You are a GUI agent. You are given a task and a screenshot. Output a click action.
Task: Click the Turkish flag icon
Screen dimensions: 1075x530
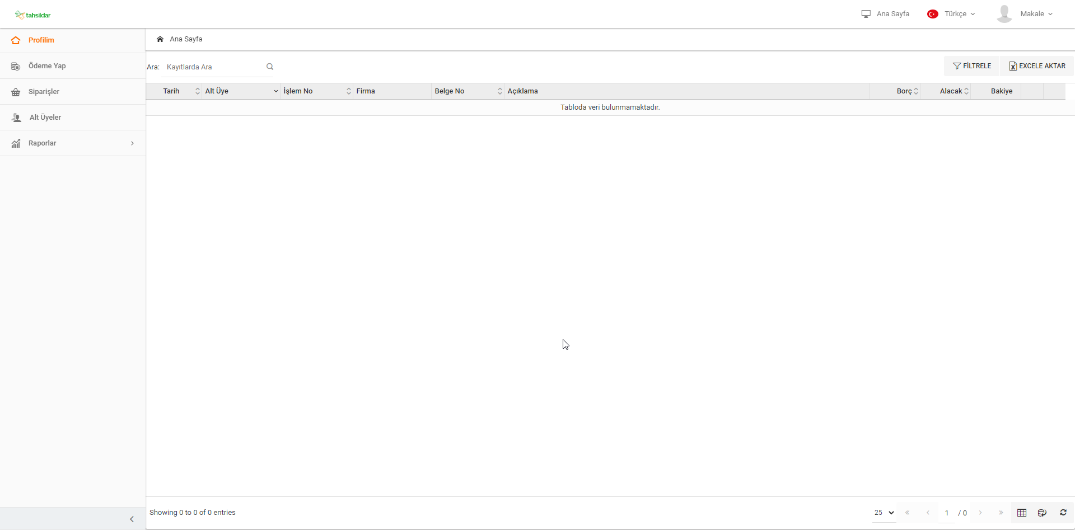(x=933, y=14)
